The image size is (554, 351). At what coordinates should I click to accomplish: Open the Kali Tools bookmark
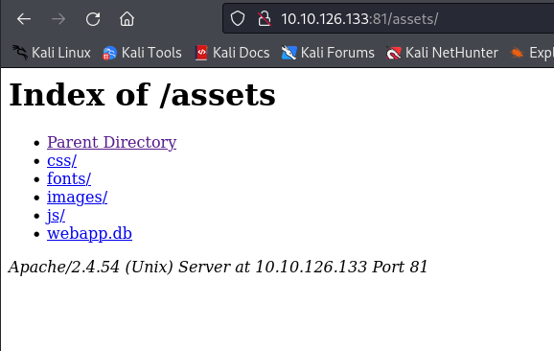point(142,53)
